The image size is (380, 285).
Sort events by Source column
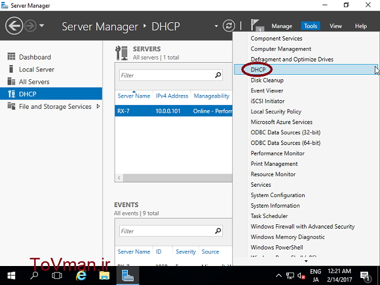click(x=210, y=252)
